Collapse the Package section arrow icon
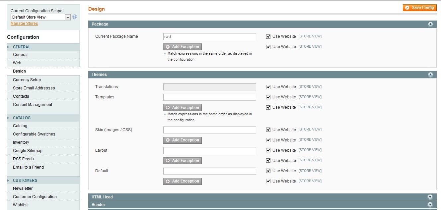 coord(430,24)
